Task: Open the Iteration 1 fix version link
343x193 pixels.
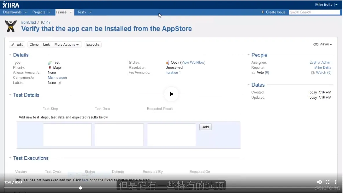Action: (x=173, y=73)
